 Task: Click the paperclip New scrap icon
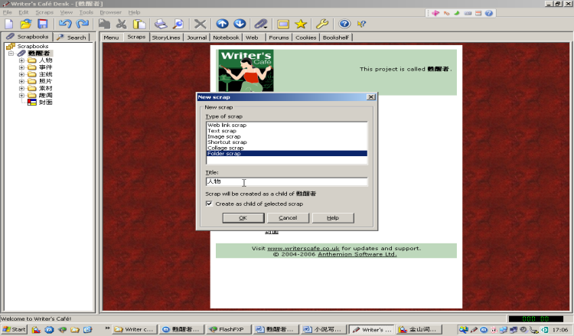coord(261,24)
